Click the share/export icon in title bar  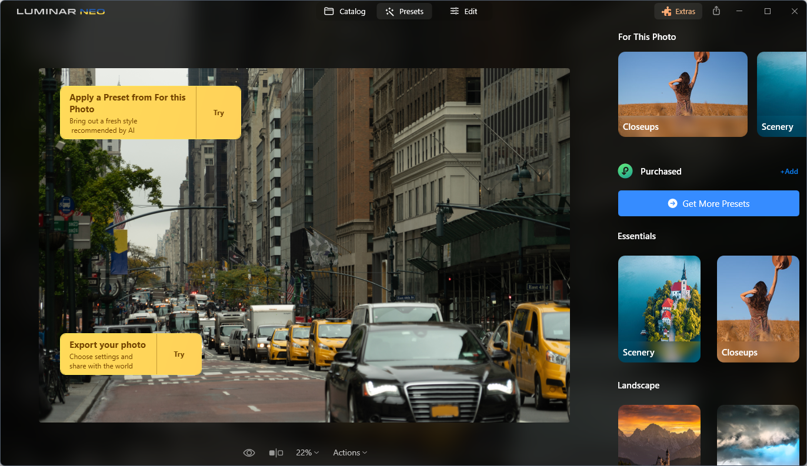716,11
